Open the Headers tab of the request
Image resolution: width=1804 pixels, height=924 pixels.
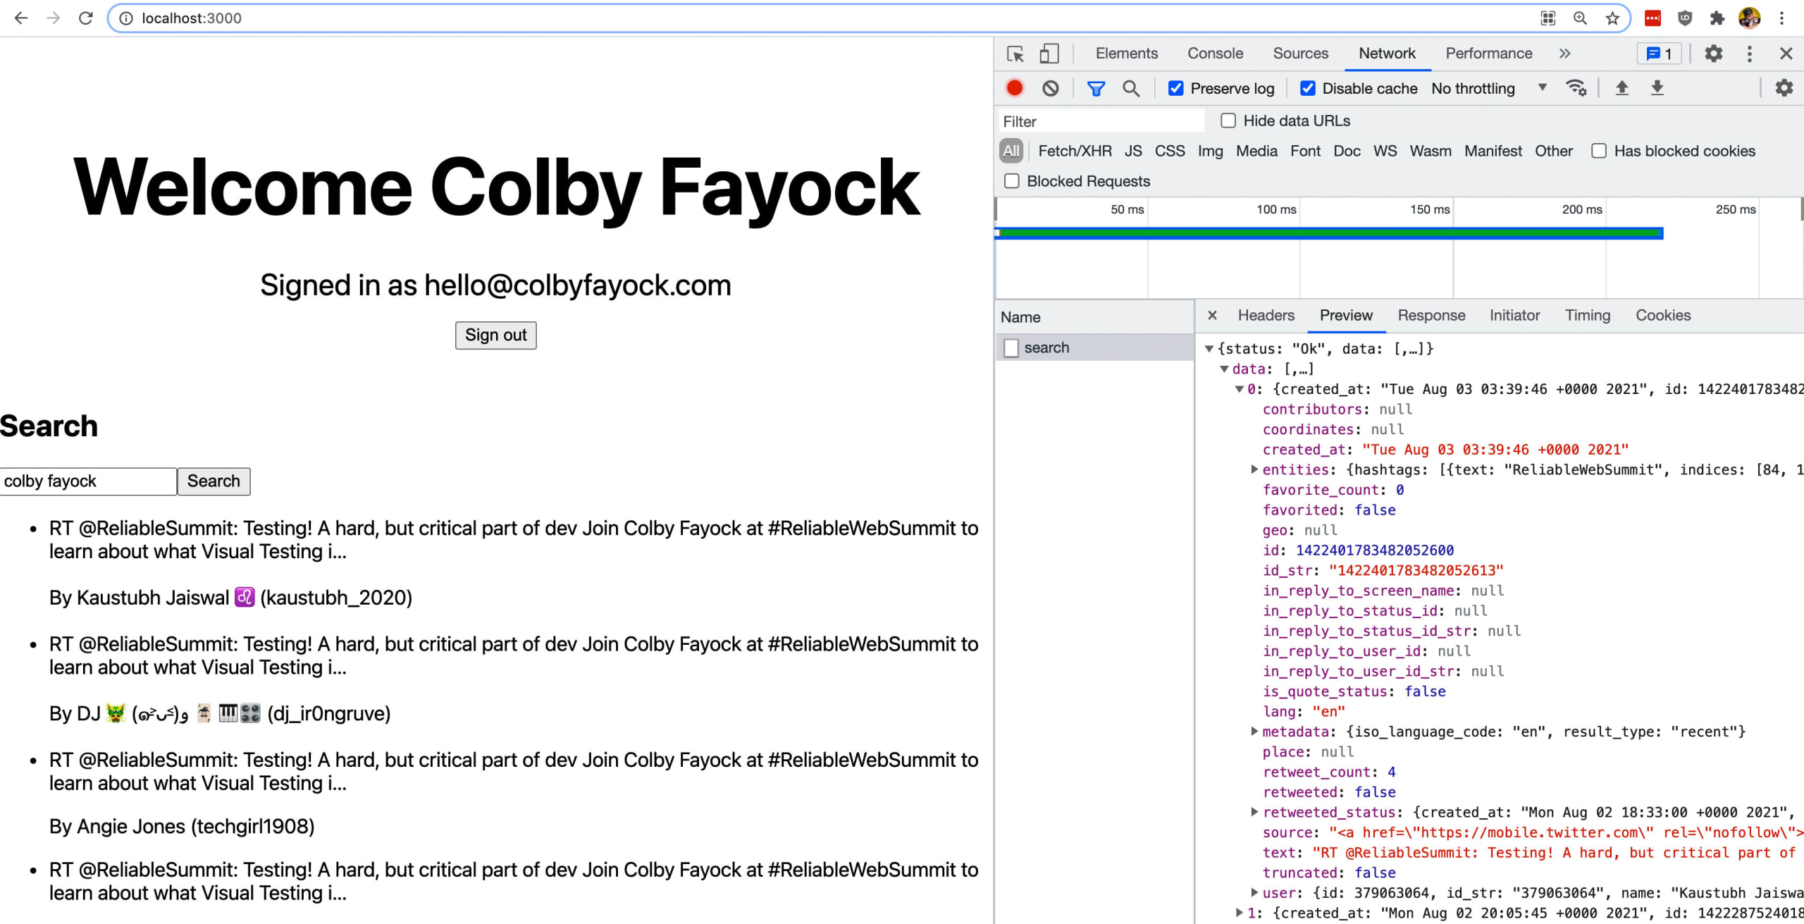coord(1266,315)
